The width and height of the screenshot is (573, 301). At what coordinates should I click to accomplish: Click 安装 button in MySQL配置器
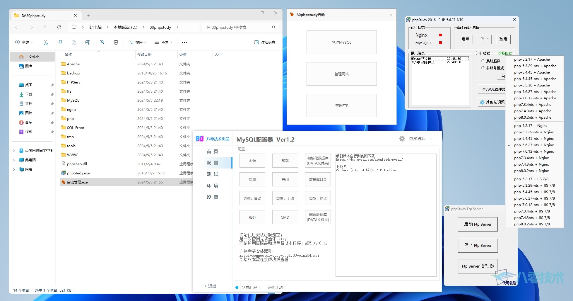click(252, 161)
